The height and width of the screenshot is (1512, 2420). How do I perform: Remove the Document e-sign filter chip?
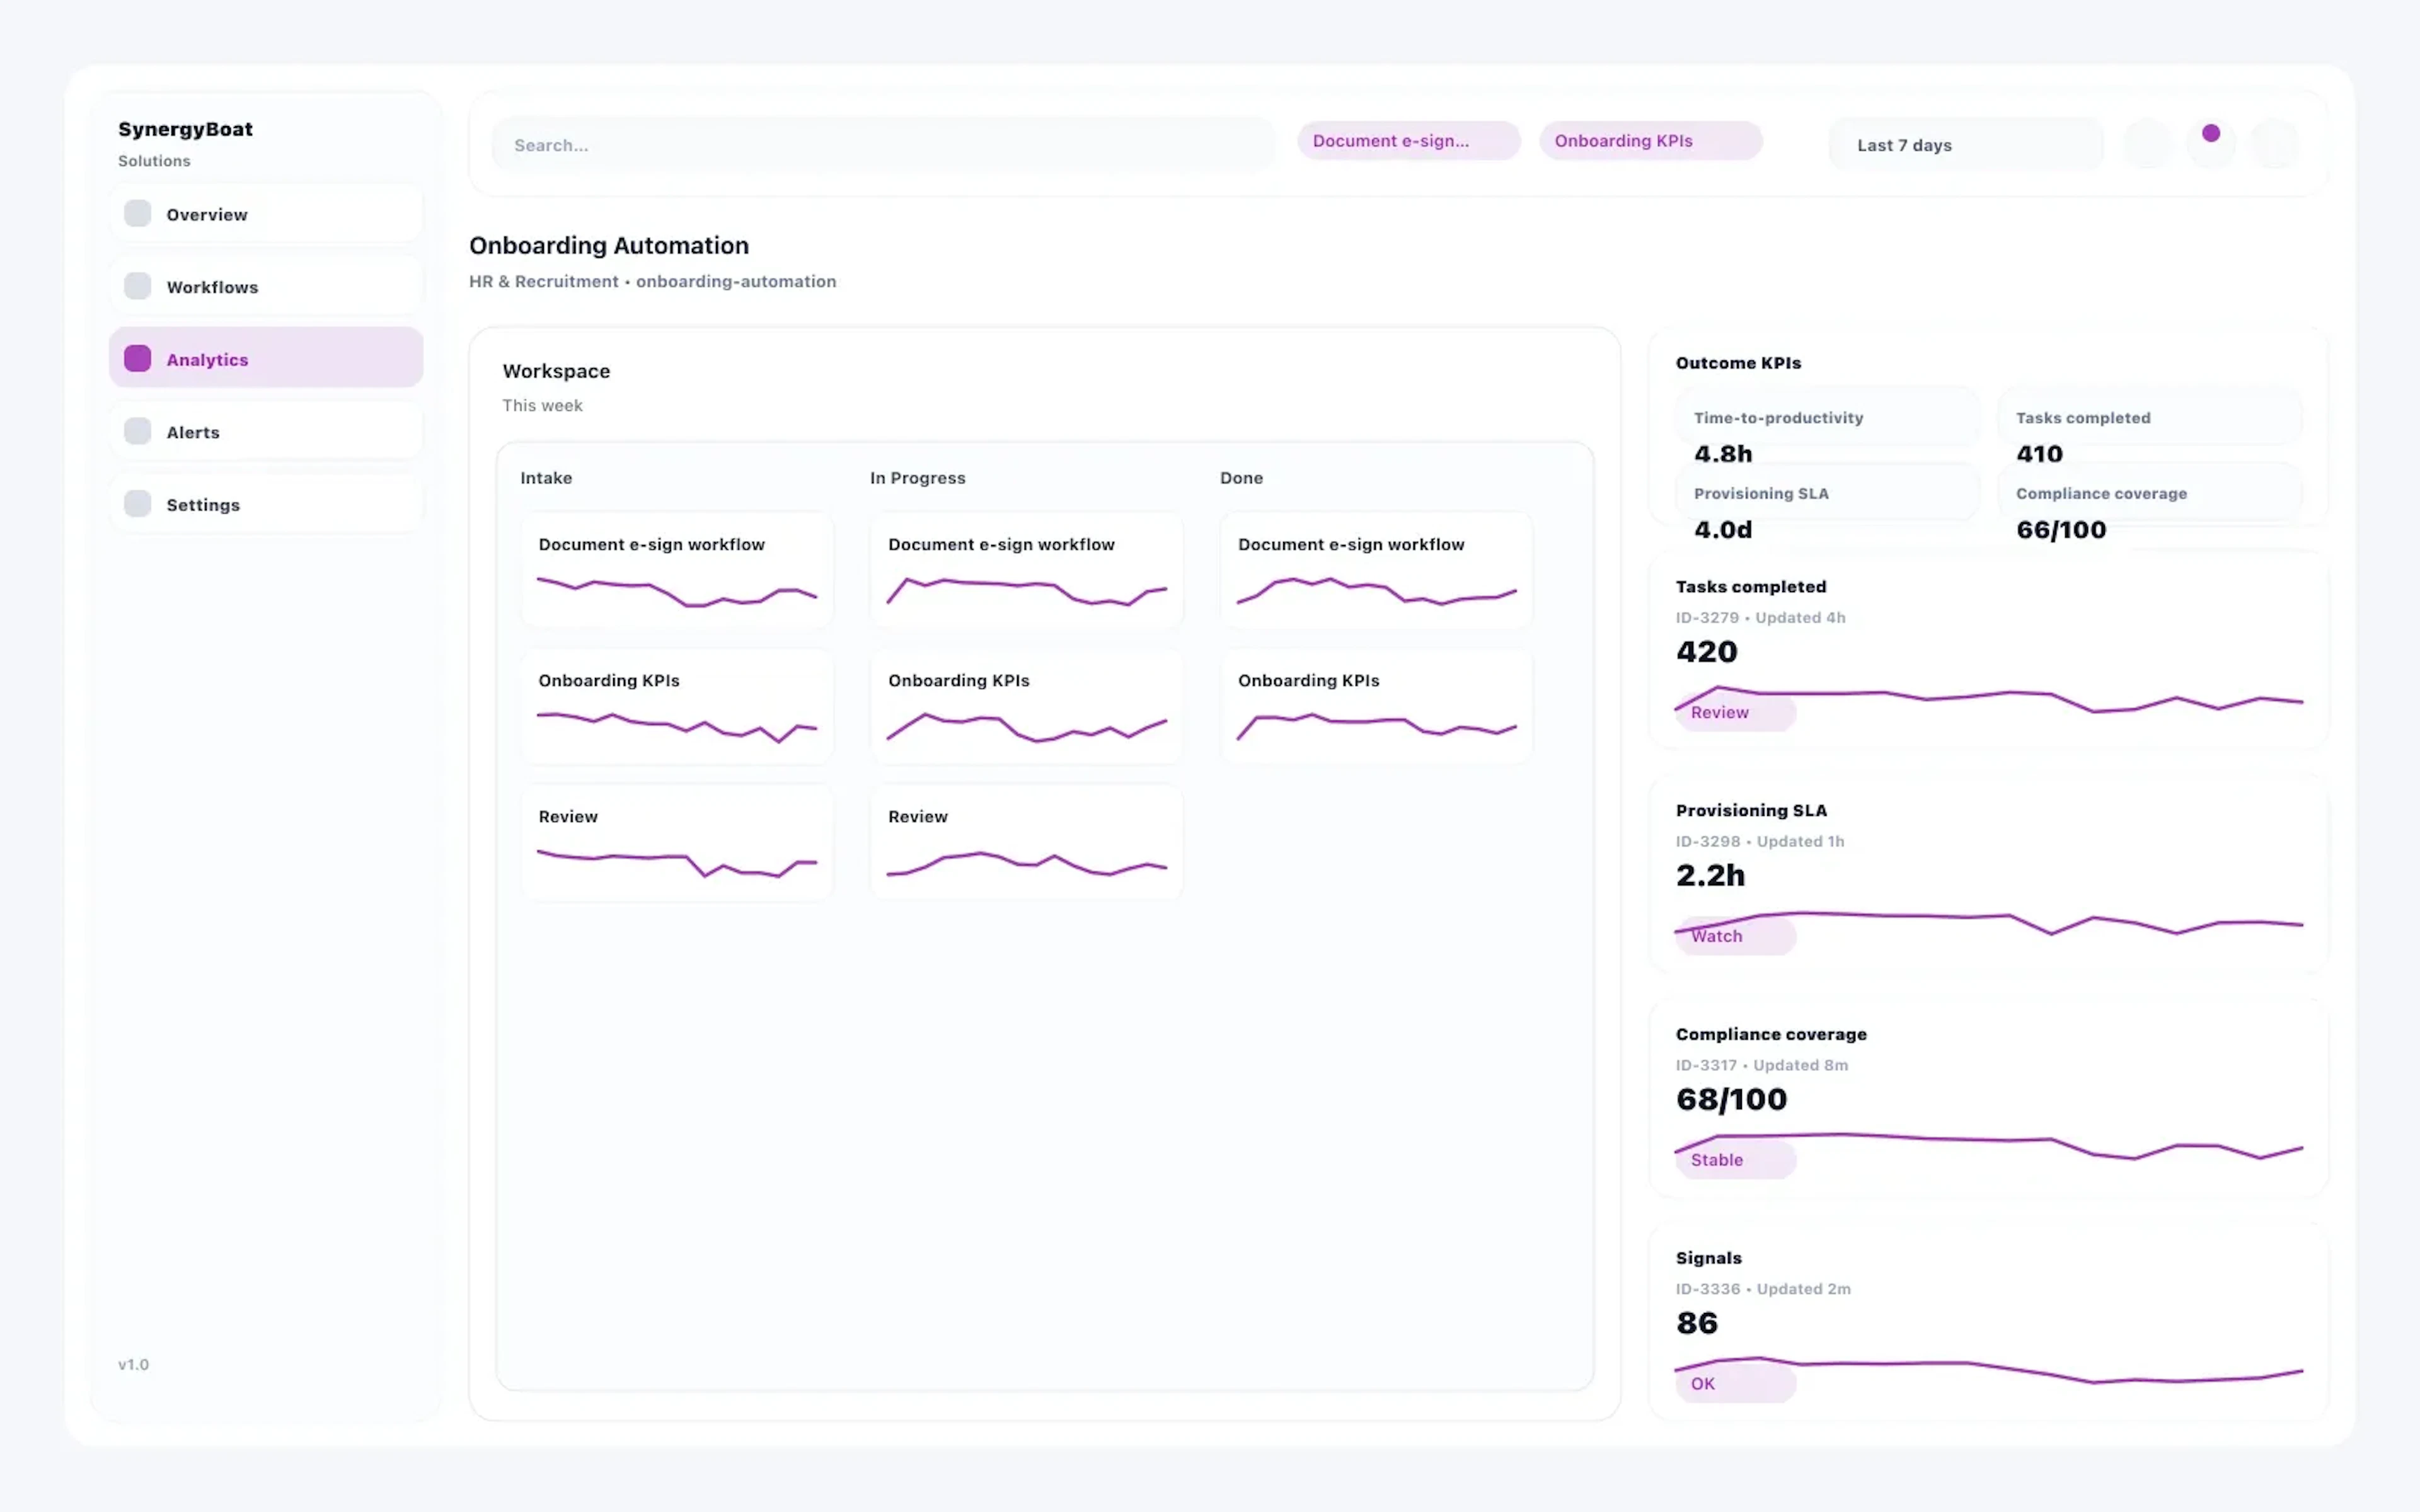click(1408, 140)
